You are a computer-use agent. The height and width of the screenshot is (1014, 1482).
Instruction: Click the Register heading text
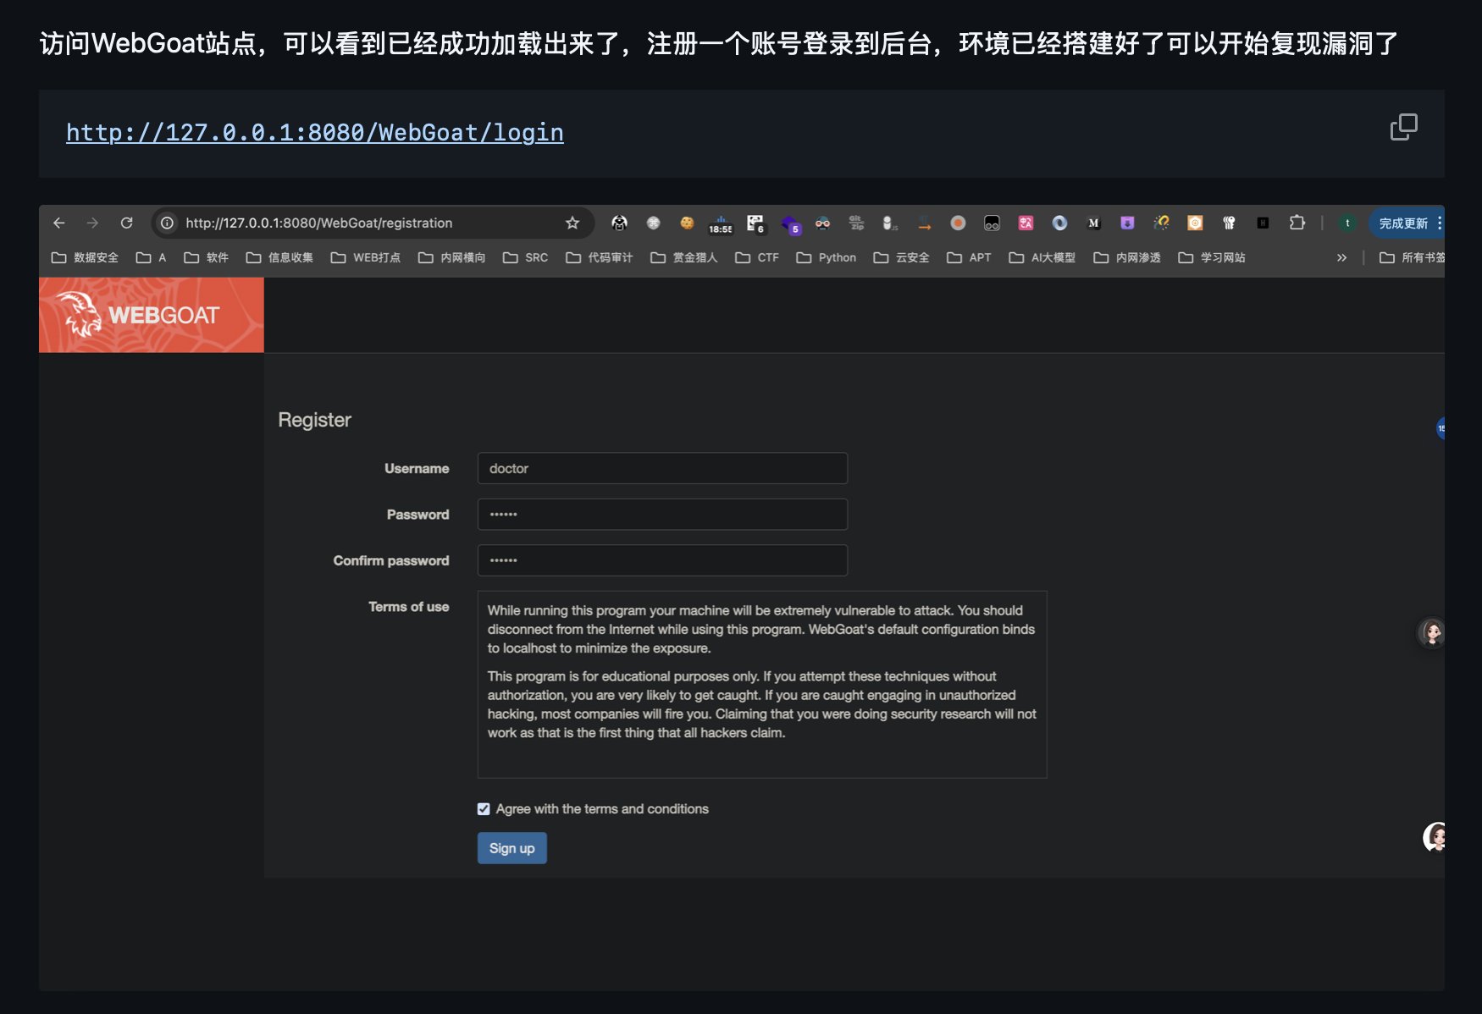314,420
